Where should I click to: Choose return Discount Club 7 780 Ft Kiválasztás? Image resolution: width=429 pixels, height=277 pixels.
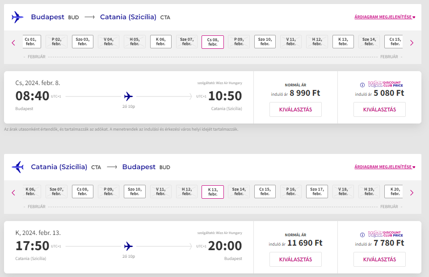(379, 259)
